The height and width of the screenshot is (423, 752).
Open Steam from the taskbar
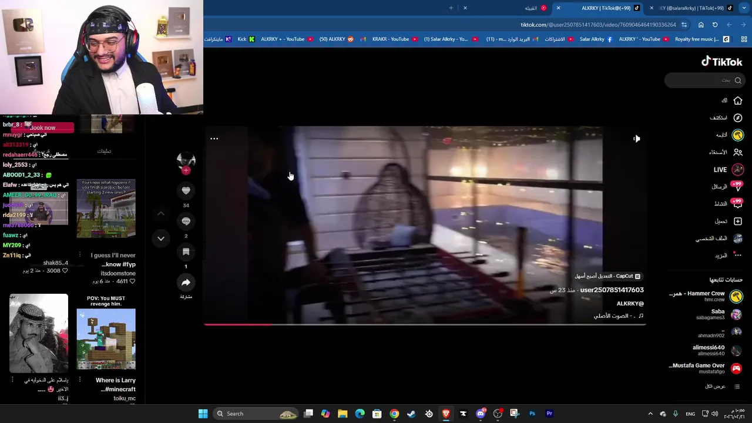click(x=411, y=414)
